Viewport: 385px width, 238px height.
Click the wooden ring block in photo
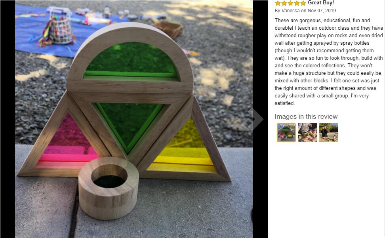coord(109,188)
